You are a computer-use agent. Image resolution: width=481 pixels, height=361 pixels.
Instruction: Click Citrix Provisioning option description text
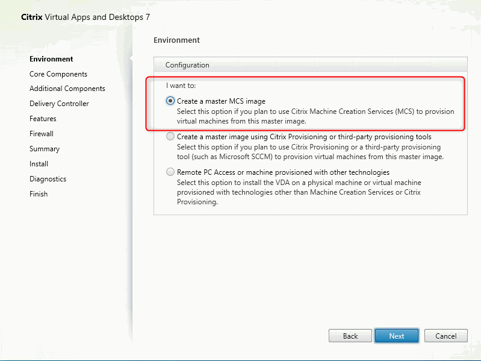(310, 152)
